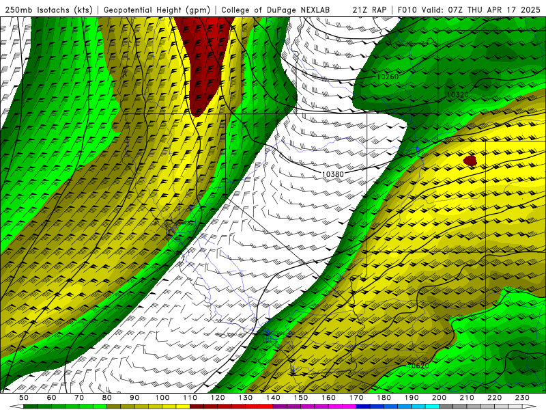Click the 100 label on the color scale
Screen dimensions: 546x410
click(162, 398)
